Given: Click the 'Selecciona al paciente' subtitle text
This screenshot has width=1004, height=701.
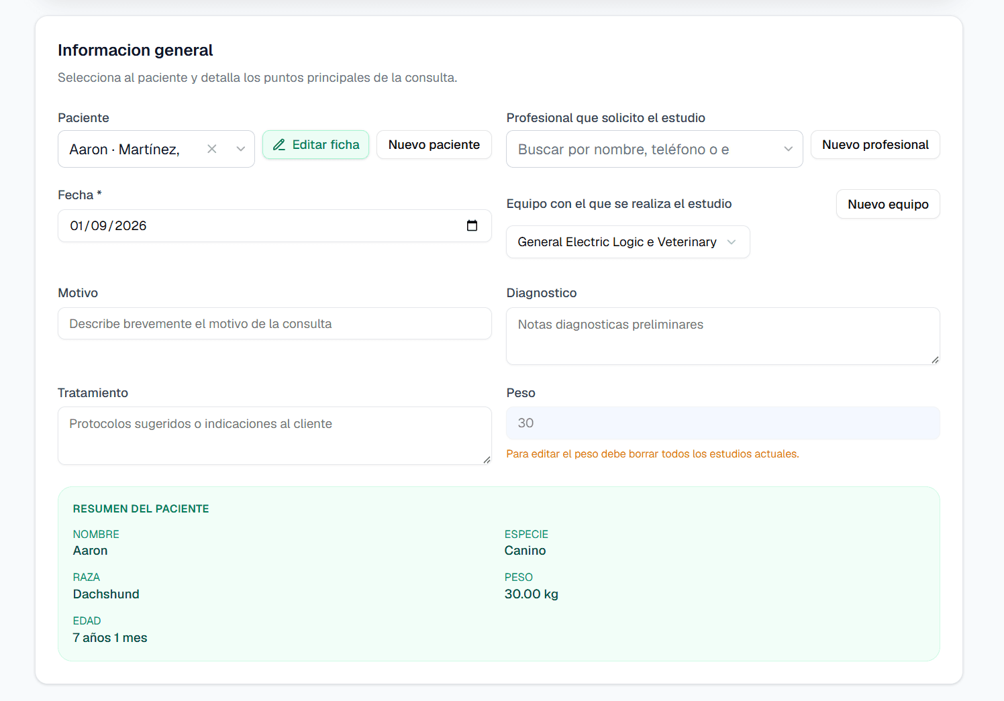Looking at the screenshot, I should (257, 78).
